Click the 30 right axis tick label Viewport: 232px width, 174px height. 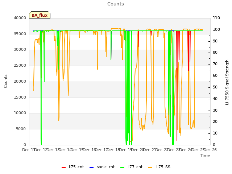click(215, 110)
